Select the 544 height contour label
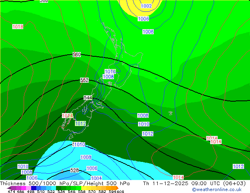250x193 pixels. click(x=88, y=98)
